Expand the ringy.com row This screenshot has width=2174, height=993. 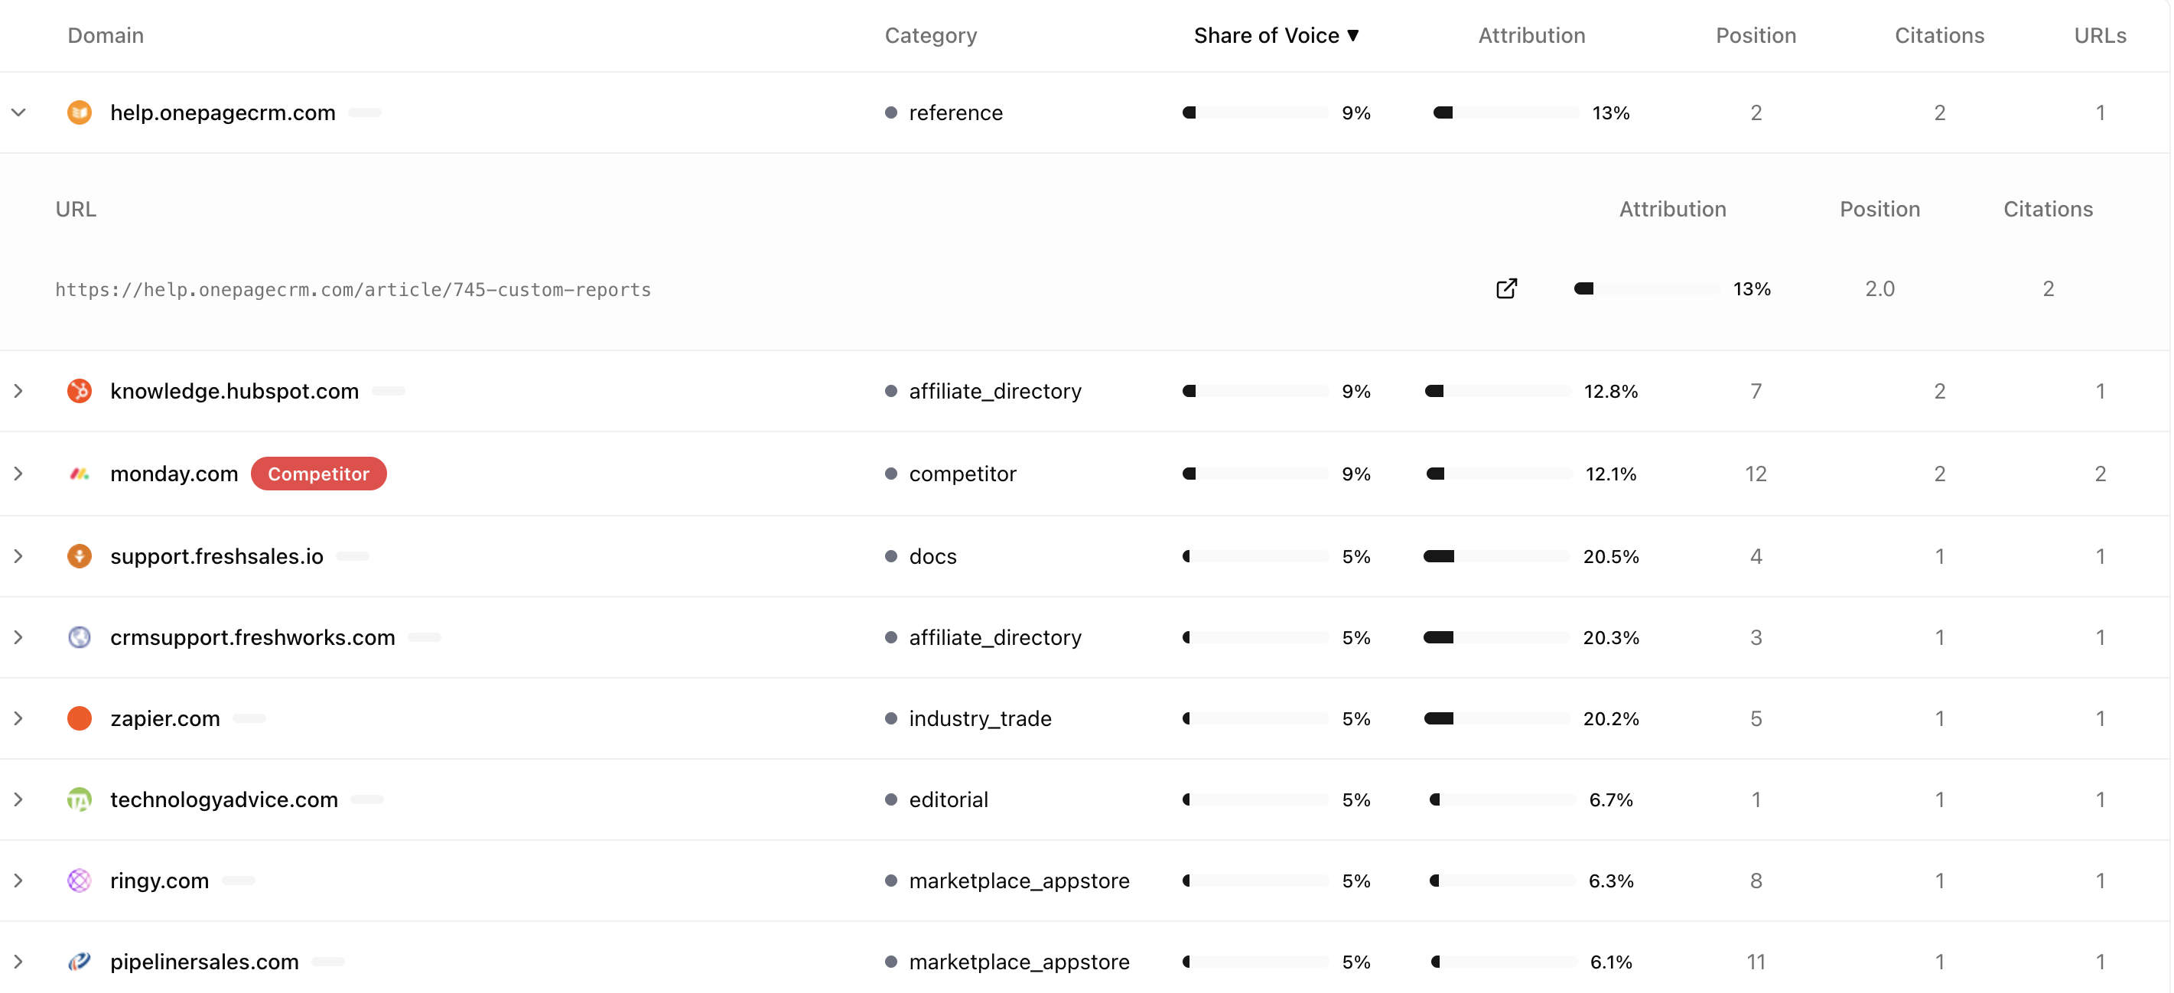18,880
